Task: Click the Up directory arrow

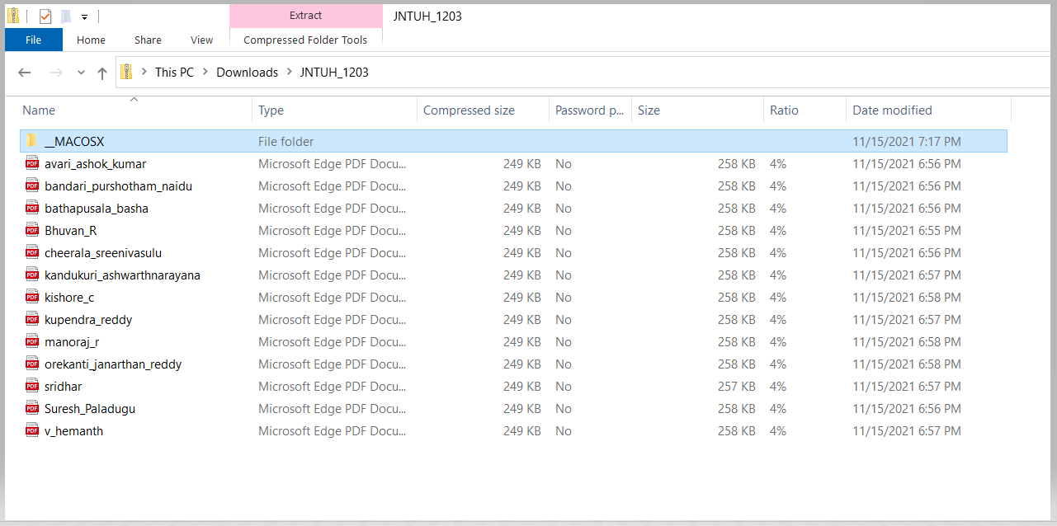Action: tap(102, 73)
